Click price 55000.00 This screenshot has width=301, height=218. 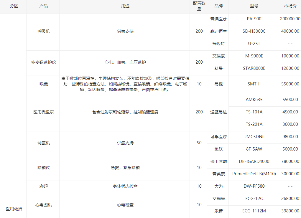[290, 84]
